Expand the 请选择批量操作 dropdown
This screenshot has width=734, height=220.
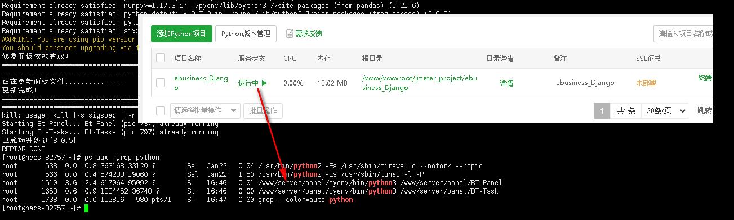(x=205, y=110)
